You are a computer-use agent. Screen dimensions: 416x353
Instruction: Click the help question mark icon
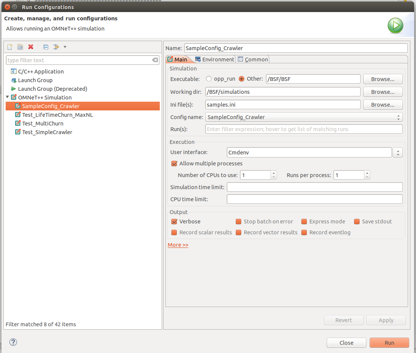click(x=13, y=342)
